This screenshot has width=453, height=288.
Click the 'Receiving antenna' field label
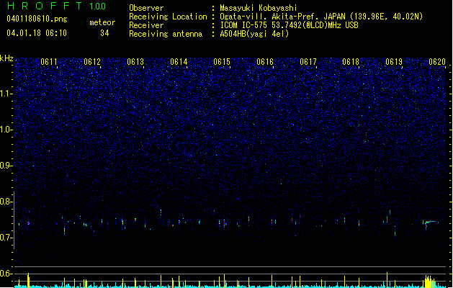(x=166, y=34)
